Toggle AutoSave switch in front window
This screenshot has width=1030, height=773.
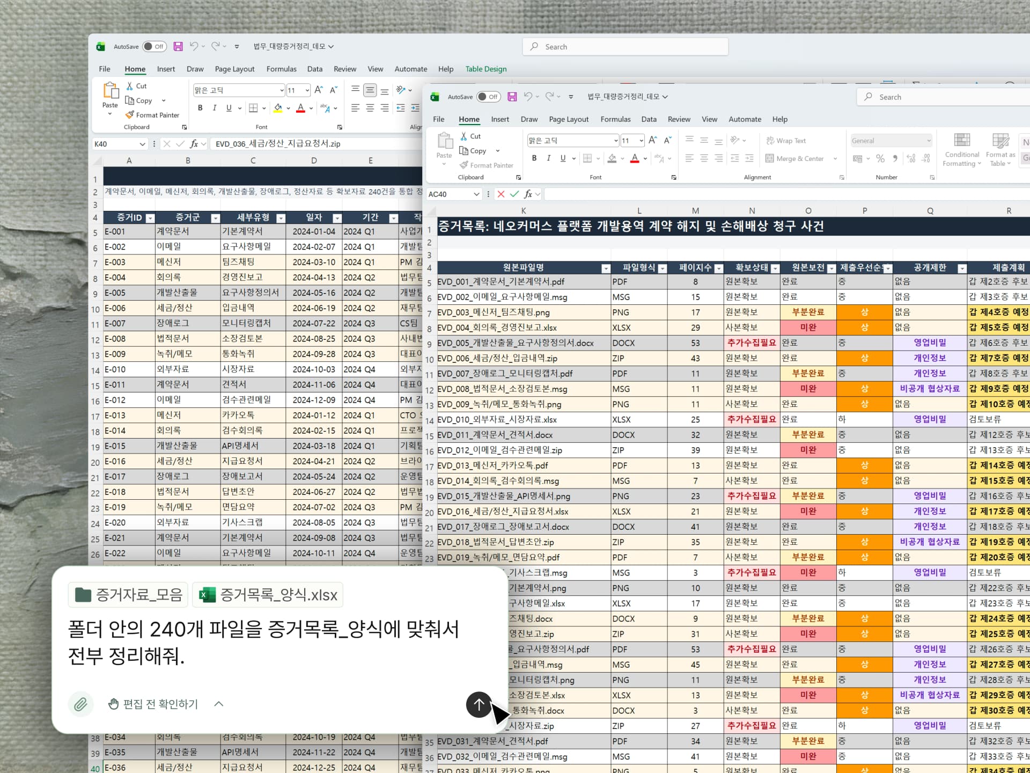pos(488,97)
